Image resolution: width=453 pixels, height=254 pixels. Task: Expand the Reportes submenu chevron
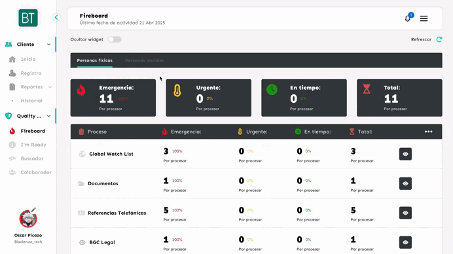(50, 87)
